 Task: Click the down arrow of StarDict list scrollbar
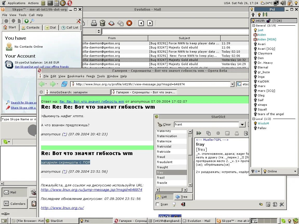click(x=190, y=185)
